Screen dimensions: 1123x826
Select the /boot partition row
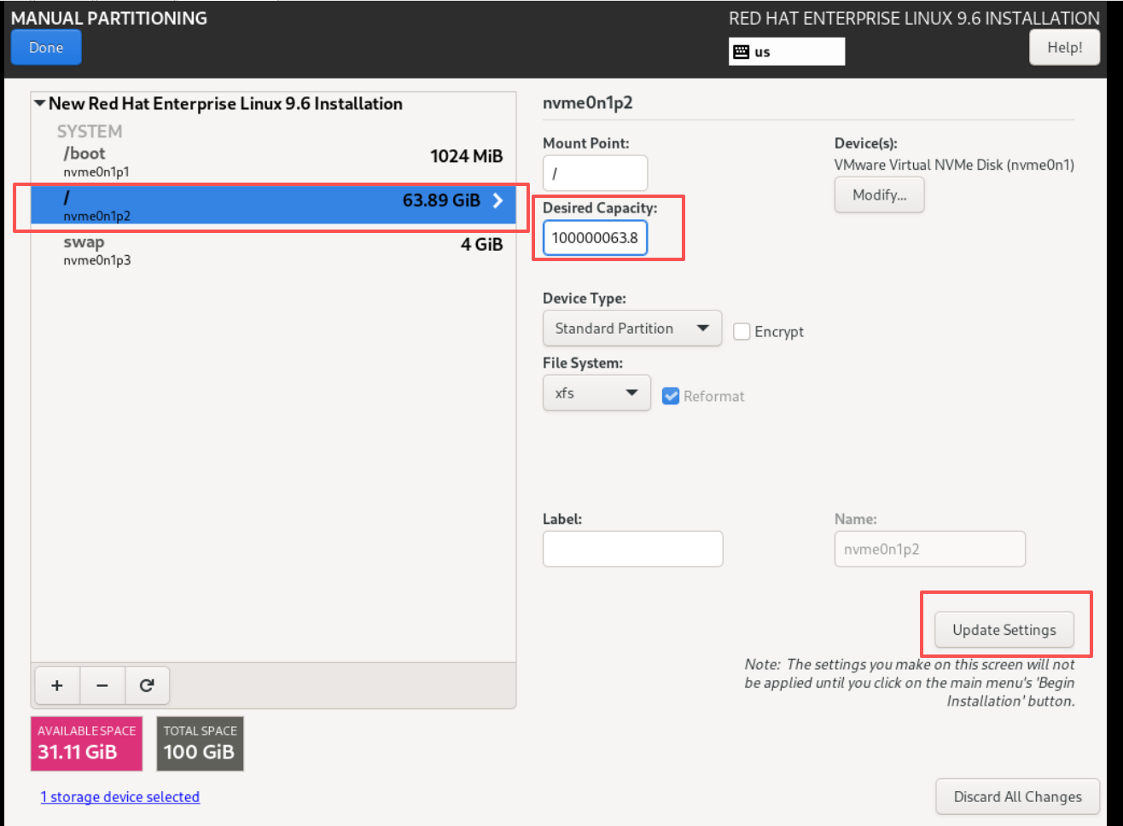point(273,161)
